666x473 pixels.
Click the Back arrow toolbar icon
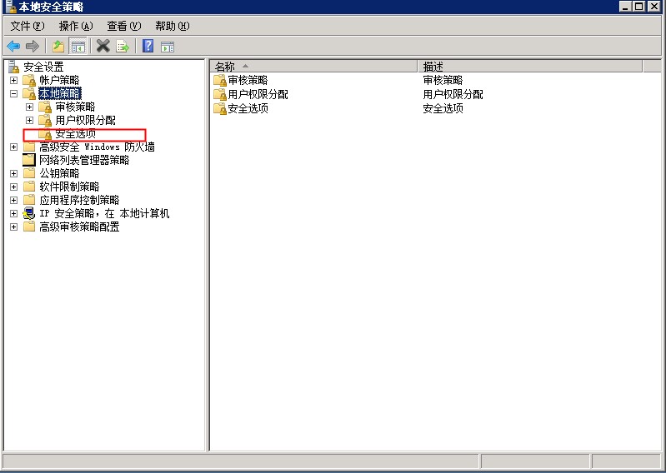13,46
